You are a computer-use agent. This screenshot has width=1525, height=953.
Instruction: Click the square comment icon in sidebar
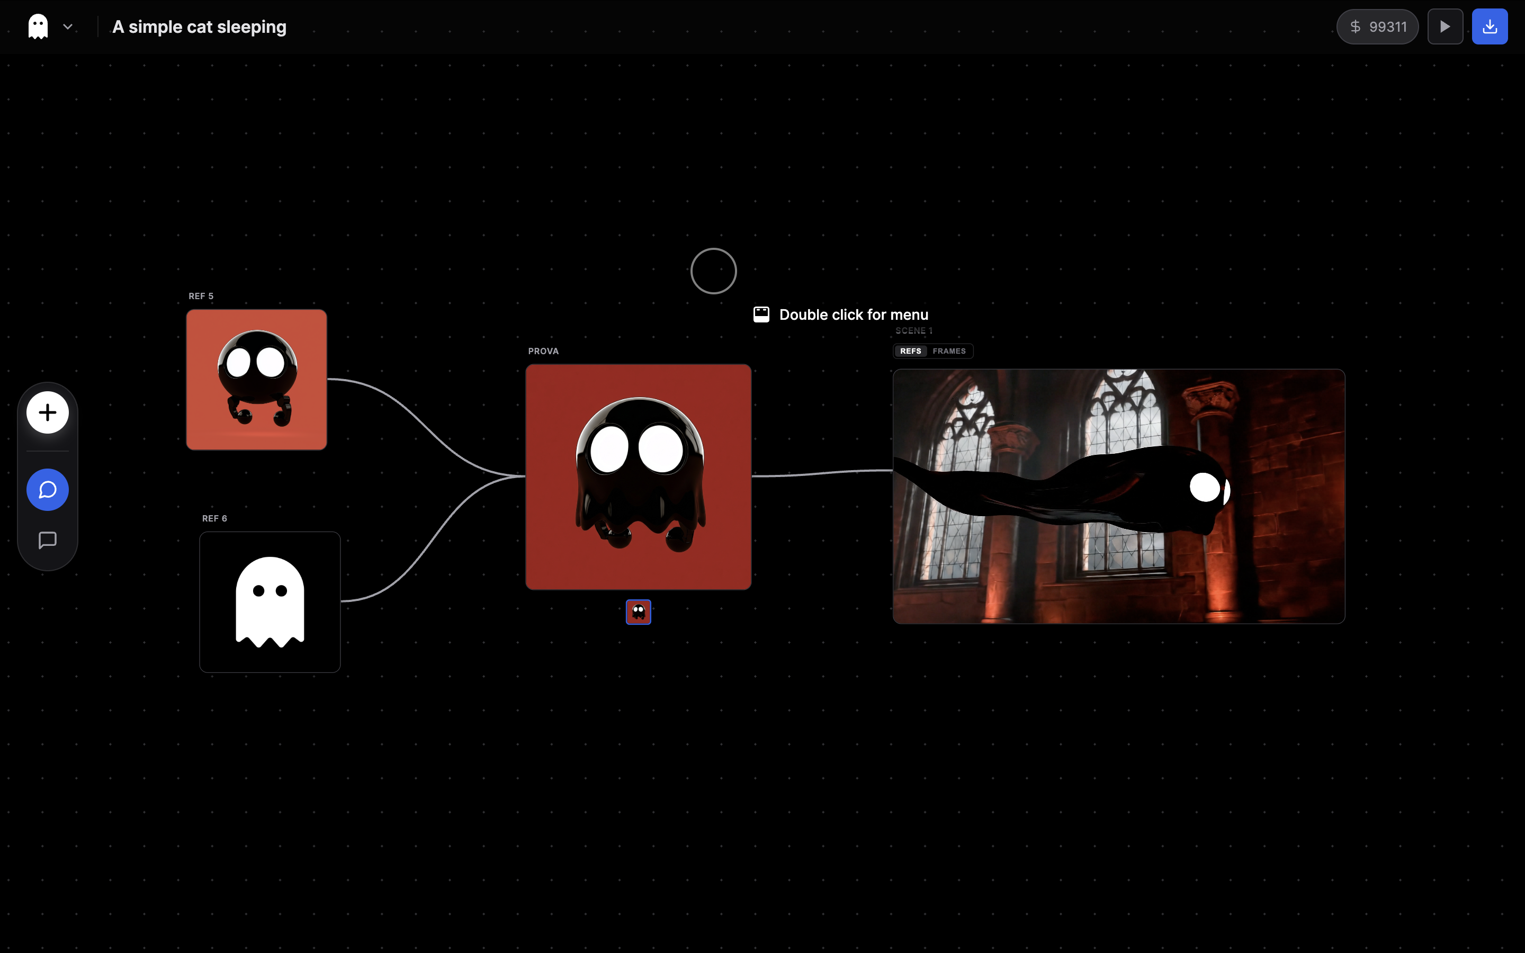[x=47, y=540]
